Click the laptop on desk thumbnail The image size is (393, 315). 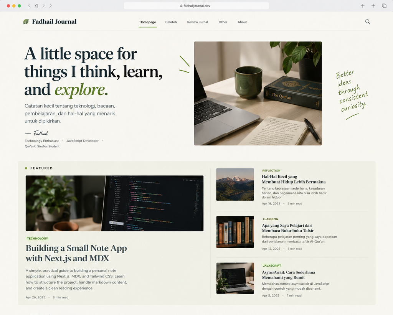click(x=235, y=278)
